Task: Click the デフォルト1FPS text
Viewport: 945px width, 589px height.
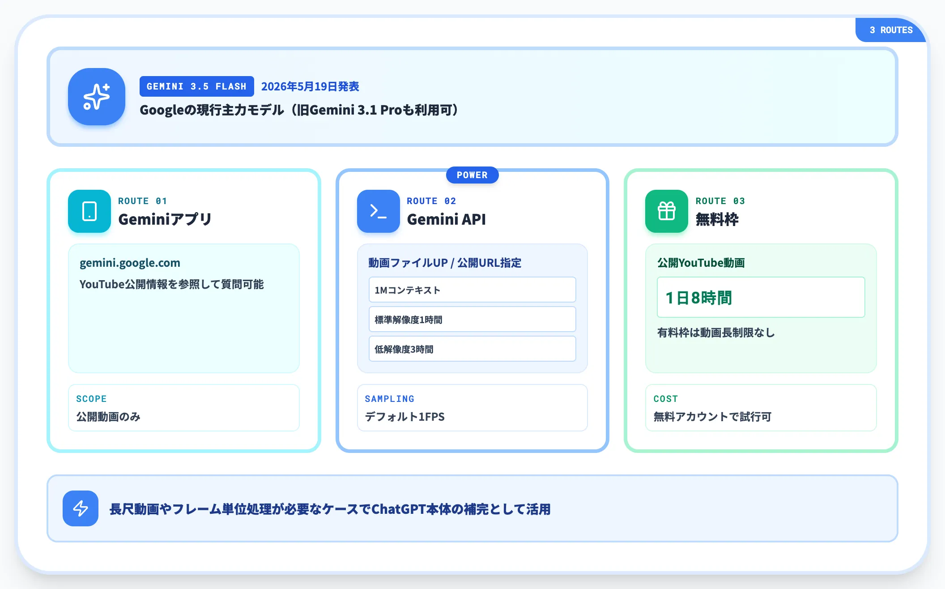Action: (404, 417)
